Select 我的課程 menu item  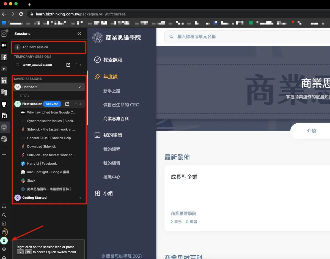coord(112,149)
